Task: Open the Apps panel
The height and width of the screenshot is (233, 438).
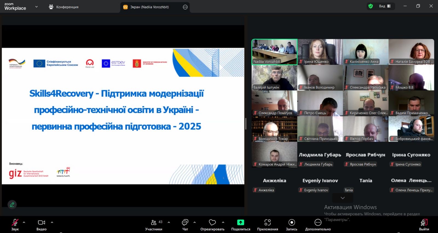Action: pyautogui.click(x=267, y=225)
